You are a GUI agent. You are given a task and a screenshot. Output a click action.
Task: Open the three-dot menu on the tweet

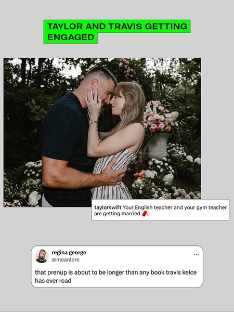tap(196, 255)
